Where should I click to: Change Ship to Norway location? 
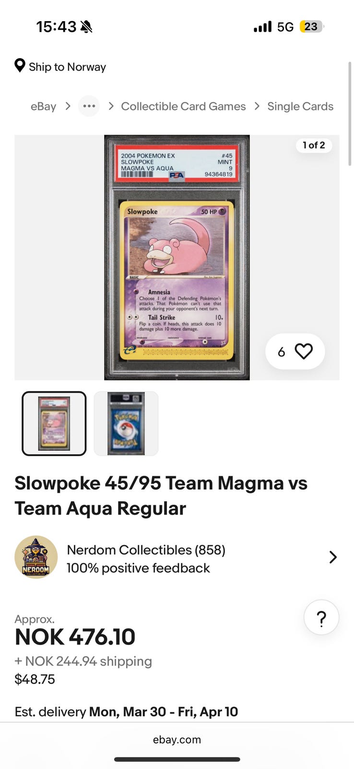pyautogui.click(x=67, y=67)
